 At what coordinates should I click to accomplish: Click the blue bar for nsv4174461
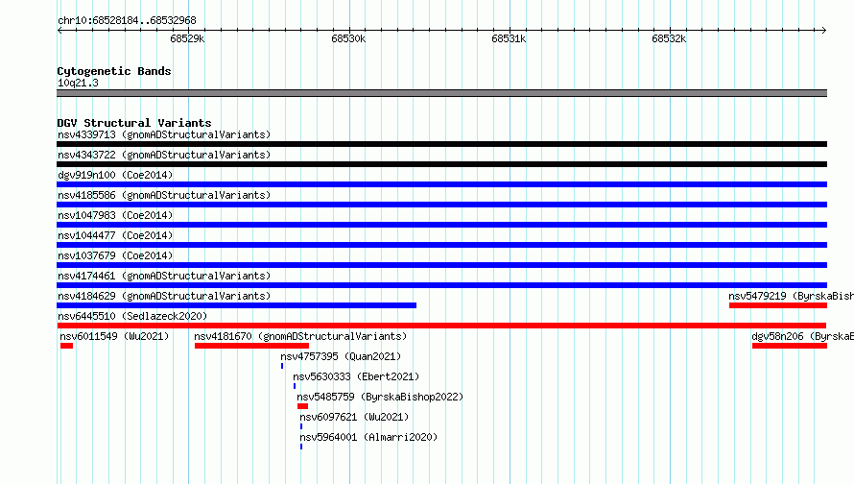click(x=441, y=285)
